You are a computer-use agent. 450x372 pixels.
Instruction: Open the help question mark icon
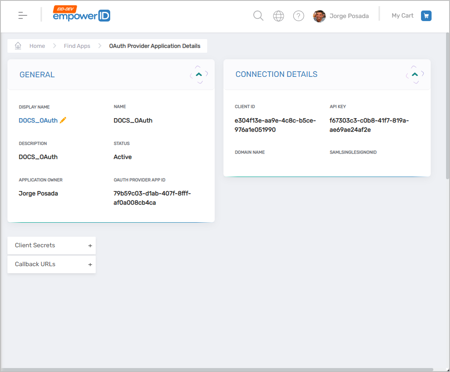pyautogui.click(x=299, y=16)
